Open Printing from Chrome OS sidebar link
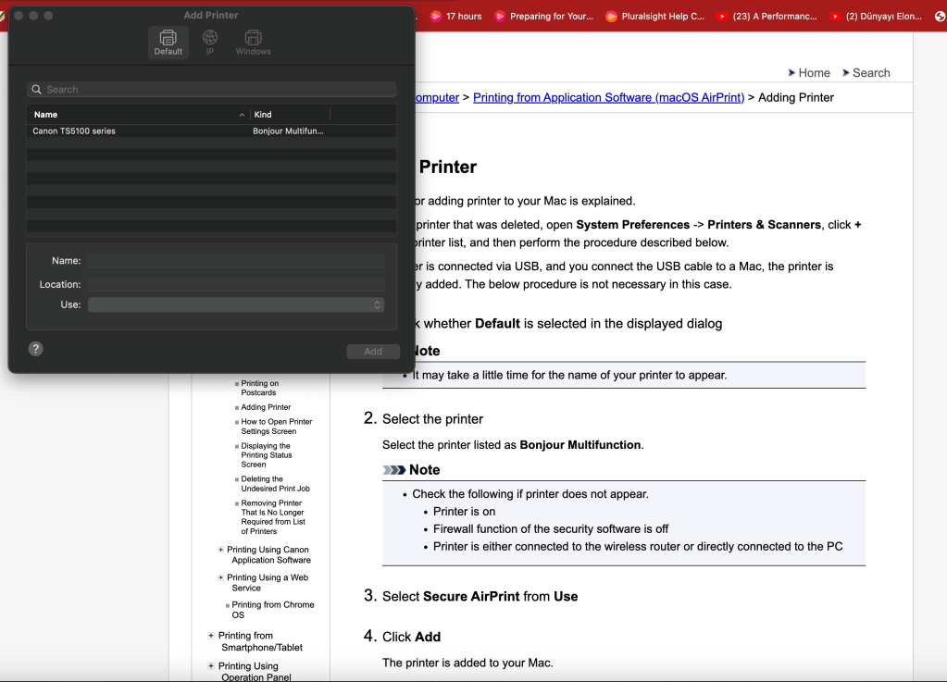Screen dimensions: 947x682 click(273, 610)
